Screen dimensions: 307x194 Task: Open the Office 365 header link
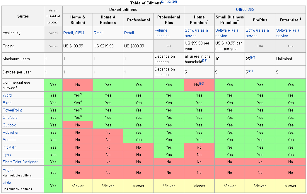point(245,9)
